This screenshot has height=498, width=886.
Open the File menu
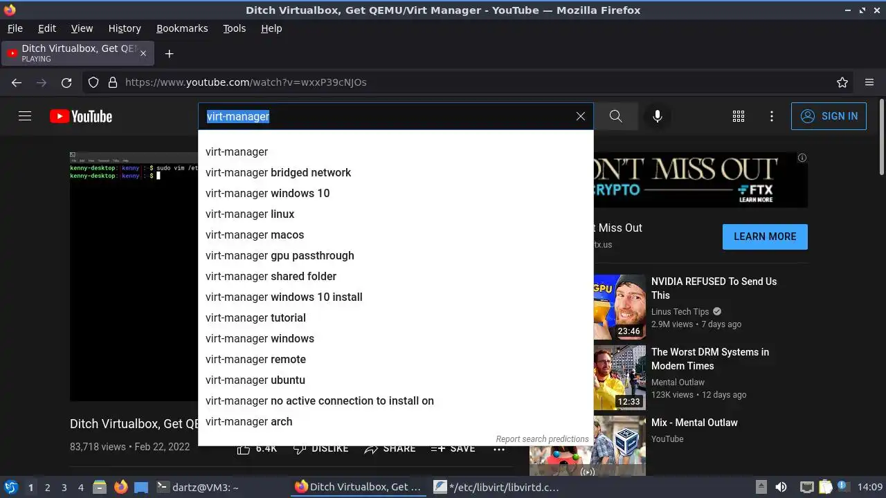click(x=15, y=28)
